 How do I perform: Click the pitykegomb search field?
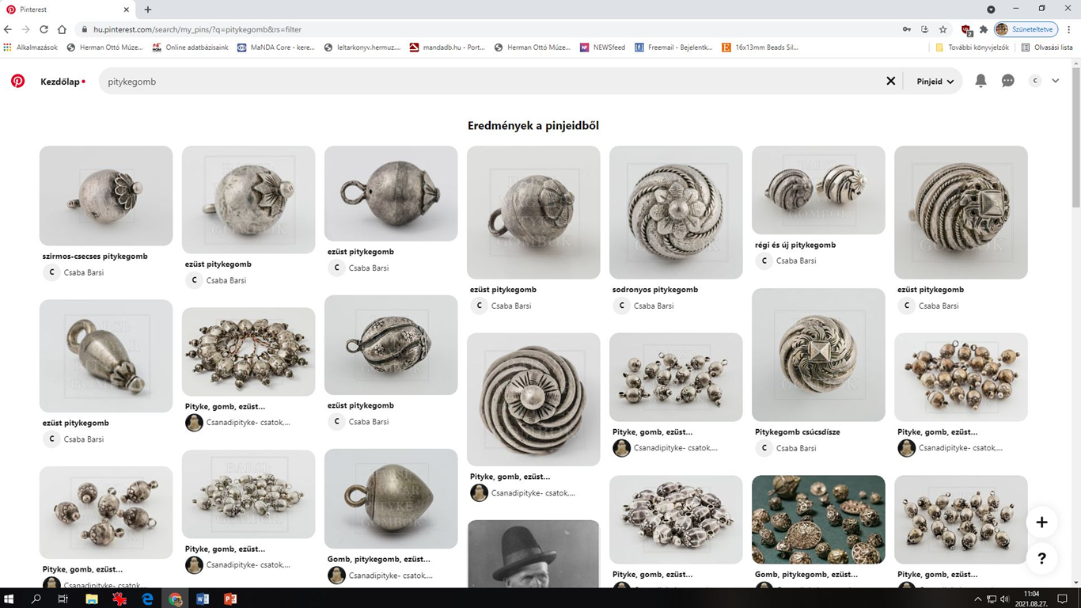coord(491,82)
